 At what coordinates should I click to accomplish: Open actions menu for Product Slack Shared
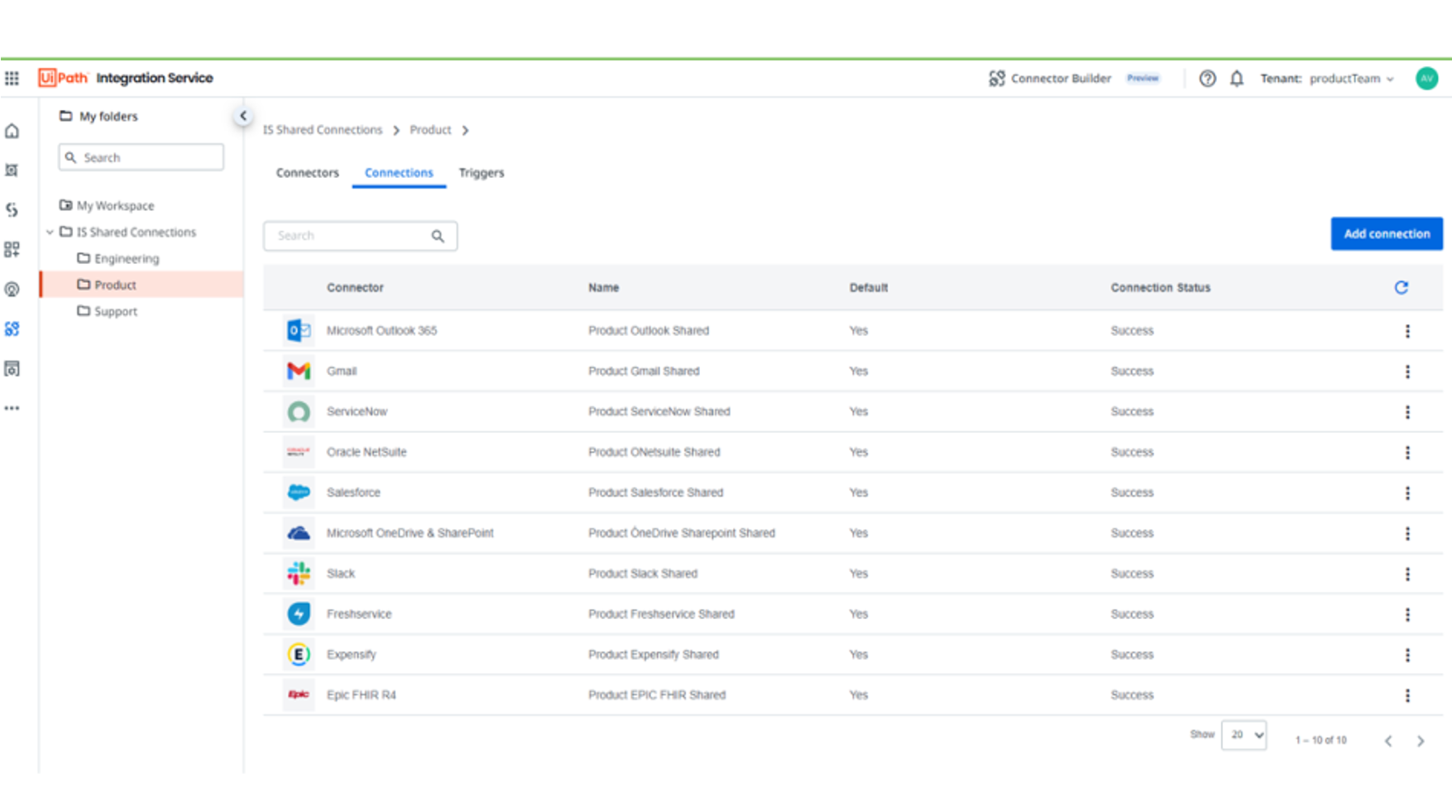pos(1407,574)
